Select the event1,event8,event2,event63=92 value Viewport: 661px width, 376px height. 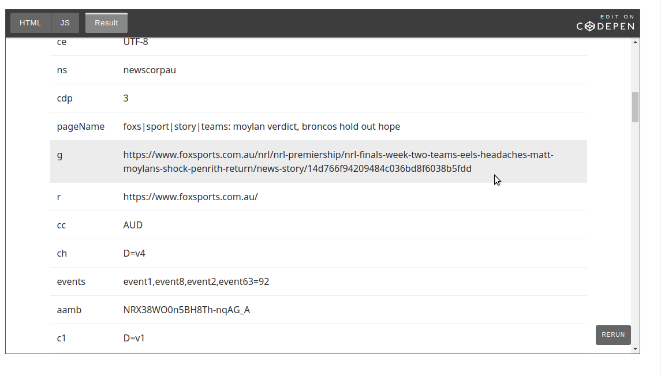tap(196, 281)
